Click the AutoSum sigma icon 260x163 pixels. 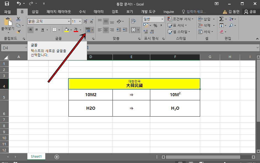click(221, 19)
